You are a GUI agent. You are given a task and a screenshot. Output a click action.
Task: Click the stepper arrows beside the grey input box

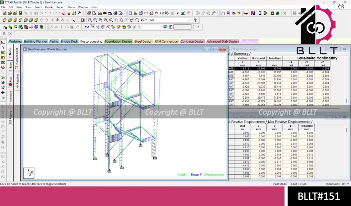pos(194,27)
